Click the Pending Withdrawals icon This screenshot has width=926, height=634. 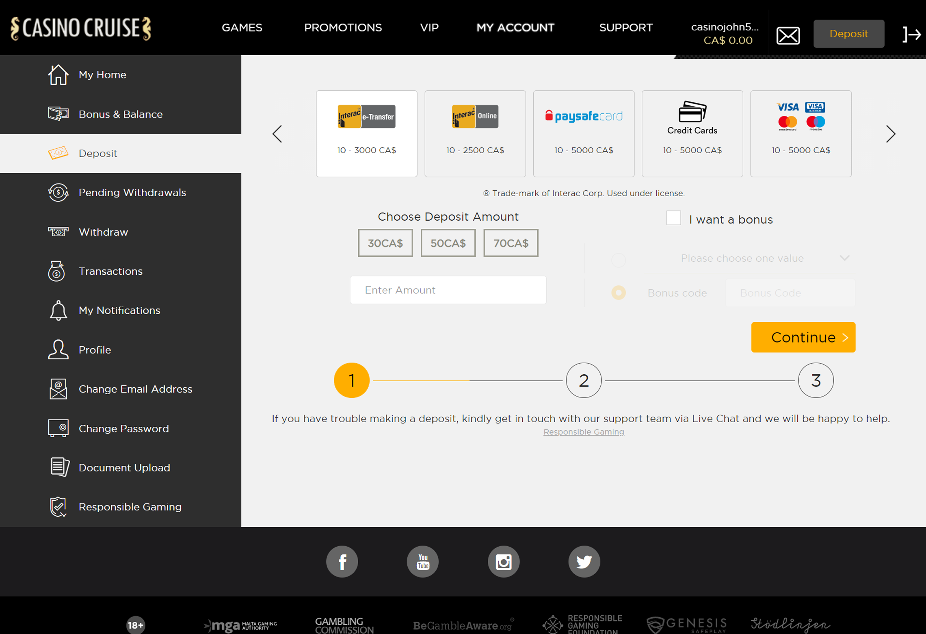point(58,192)
